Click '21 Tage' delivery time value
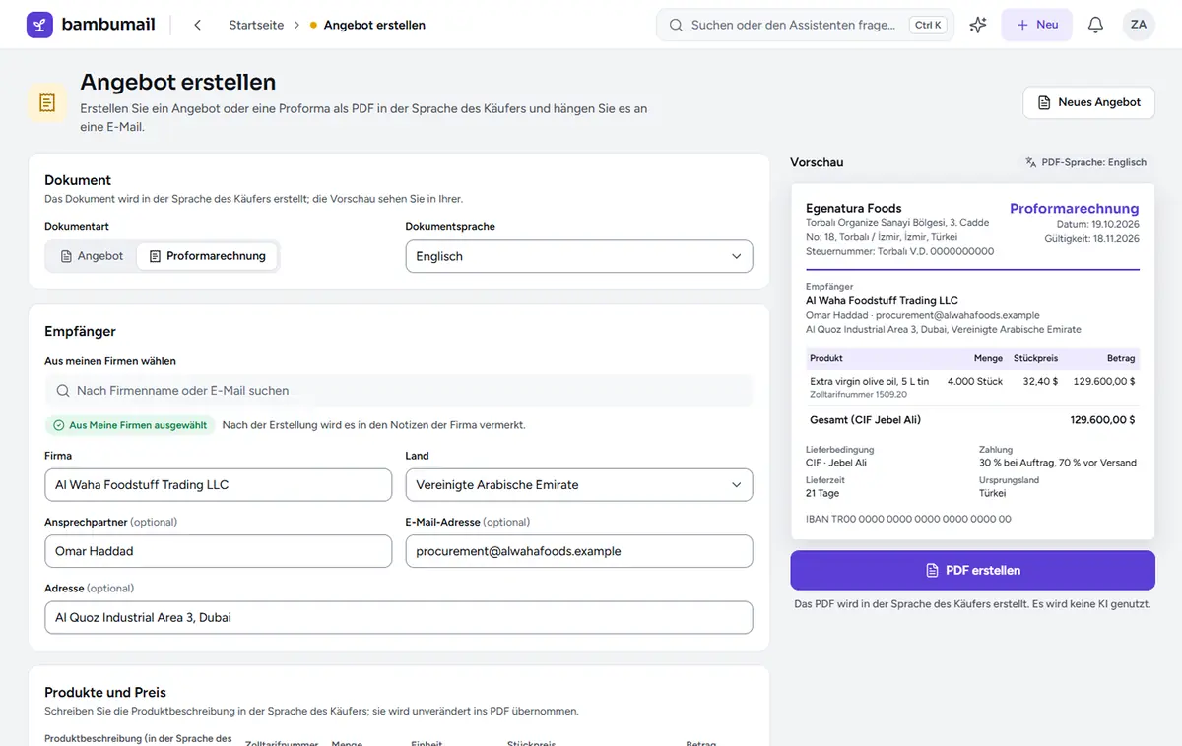The height and width of the screenshot is (746, 1182). (x=823, y=493)
